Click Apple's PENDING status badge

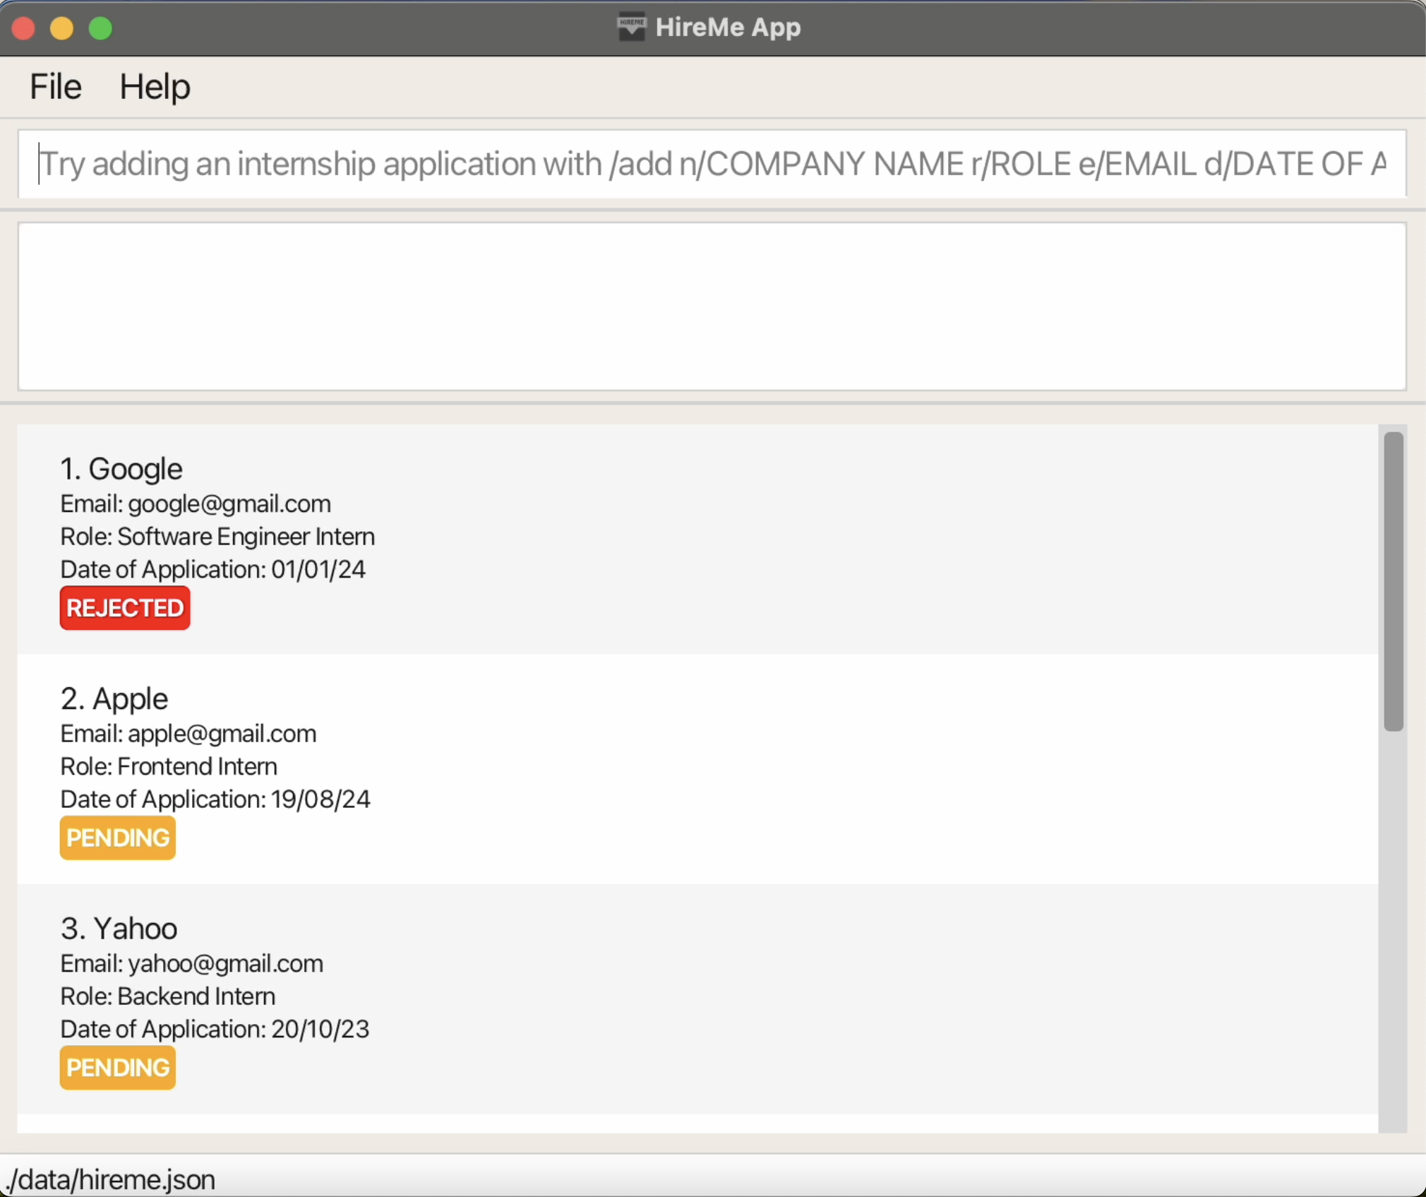118,838
